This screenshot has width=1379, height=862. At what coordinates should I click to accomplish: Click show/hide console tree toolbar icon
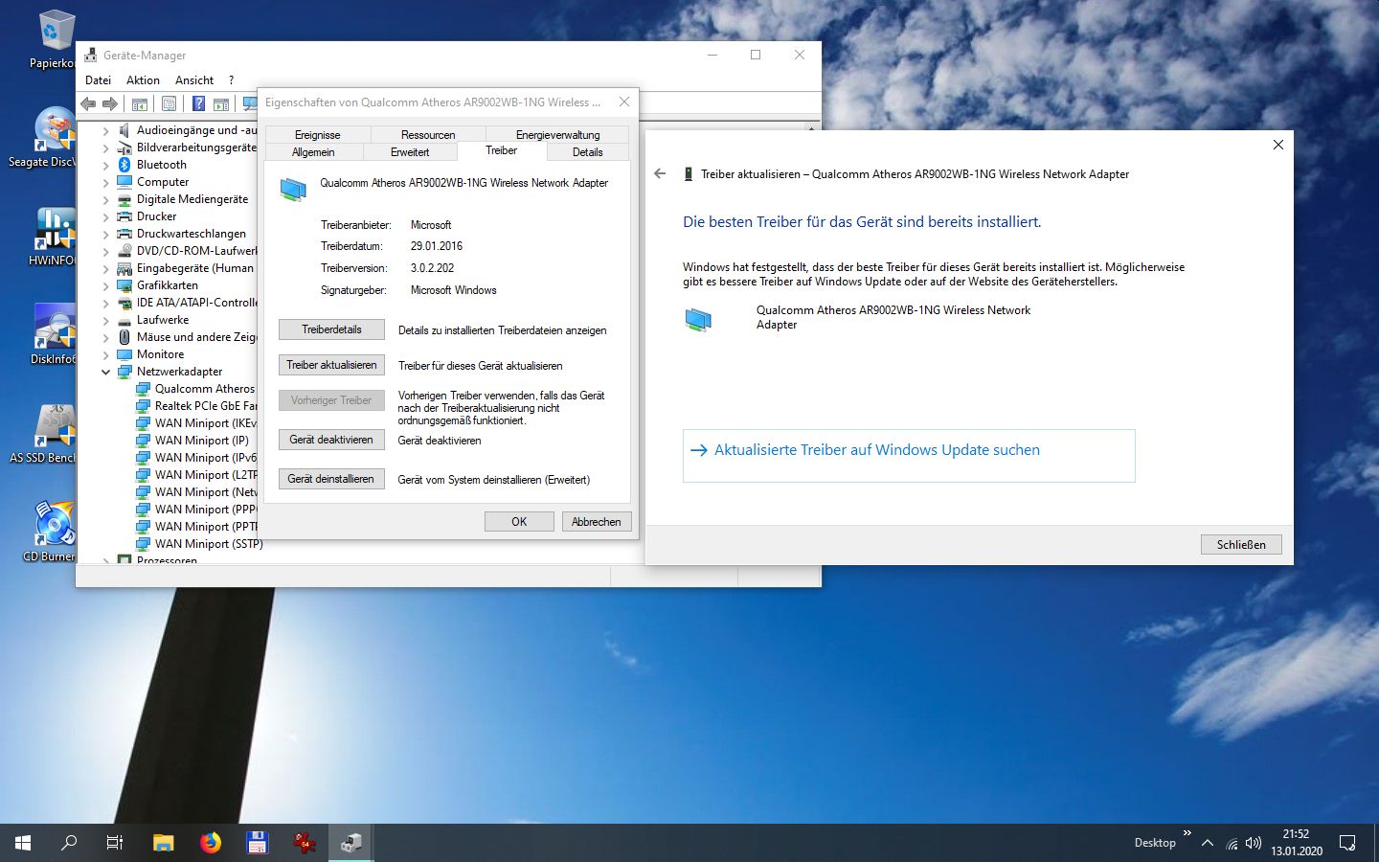point(140,103)
